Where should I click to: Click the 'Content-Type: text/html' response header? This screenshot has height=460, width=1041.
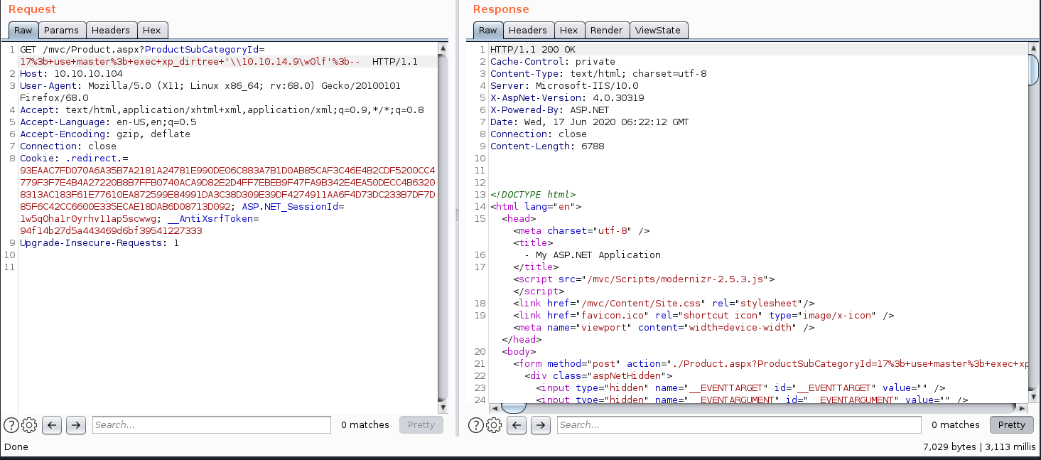pos(598,74)
